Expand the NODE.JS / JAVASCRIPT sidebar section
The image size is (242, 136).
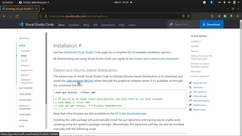click(25, 107)
